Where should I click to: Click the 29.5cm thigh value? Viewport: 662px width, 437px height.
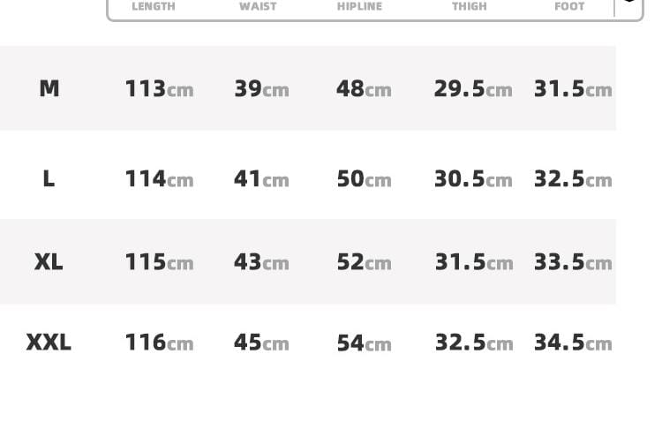pyautogui.click(x=473, y=89)
